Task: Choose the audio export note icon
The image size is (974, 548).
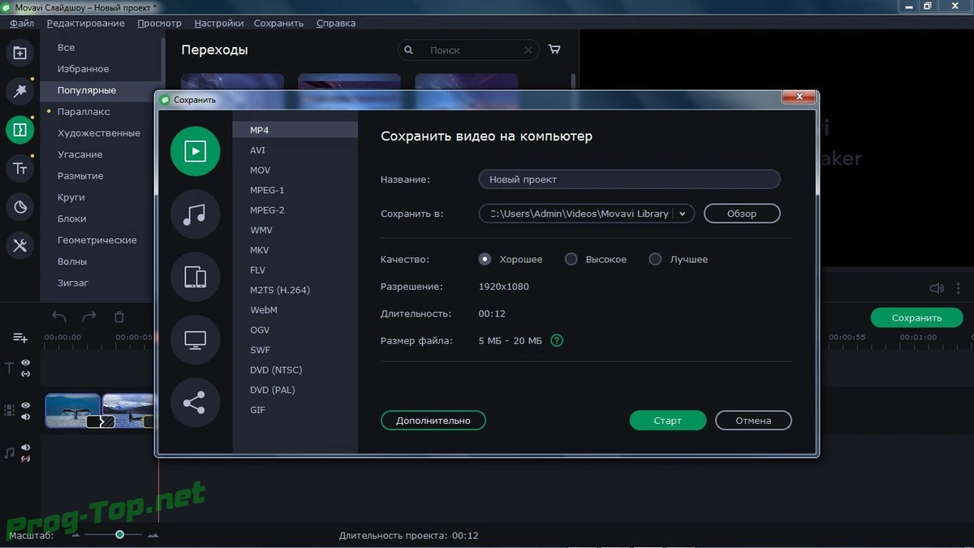Action: (195, 214)
